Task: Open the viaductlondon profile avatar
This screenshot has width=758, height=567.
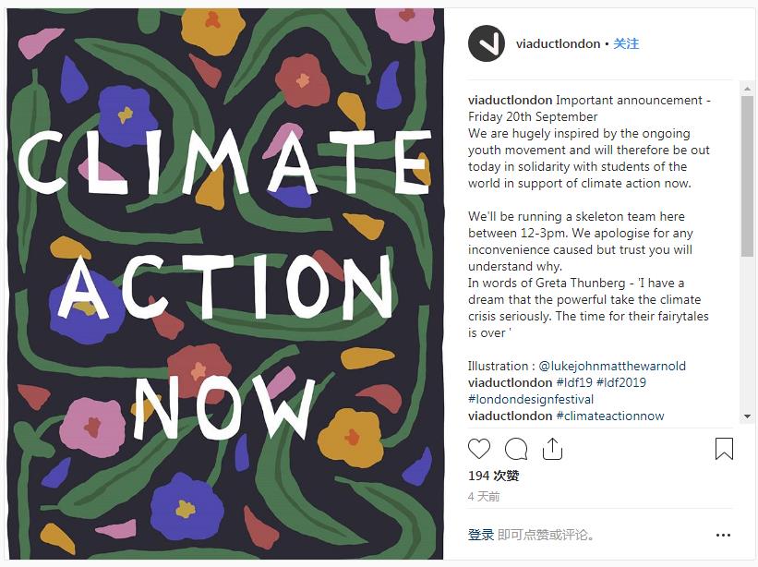Action: tap(487, 44)
